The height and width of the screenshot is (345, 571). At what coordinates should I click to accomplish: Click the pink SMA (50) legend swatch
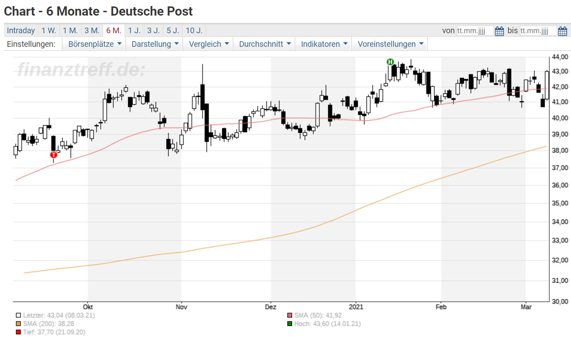click(290, 315)
